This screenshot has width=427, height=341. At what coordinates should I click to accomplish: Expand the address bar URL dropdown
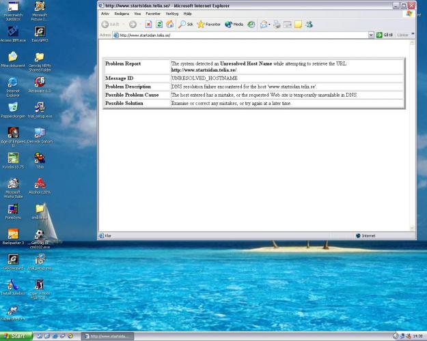tap(371, 35)
